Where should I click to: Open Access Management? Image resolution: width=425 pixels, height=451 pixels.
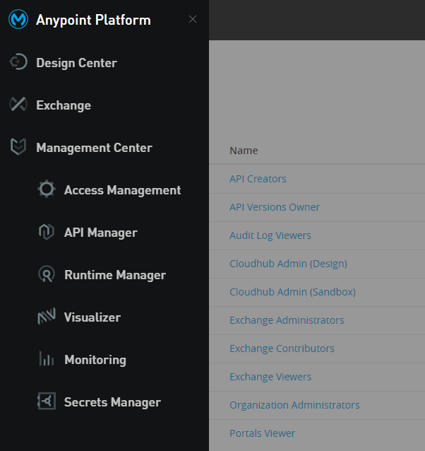coord(123,190)
